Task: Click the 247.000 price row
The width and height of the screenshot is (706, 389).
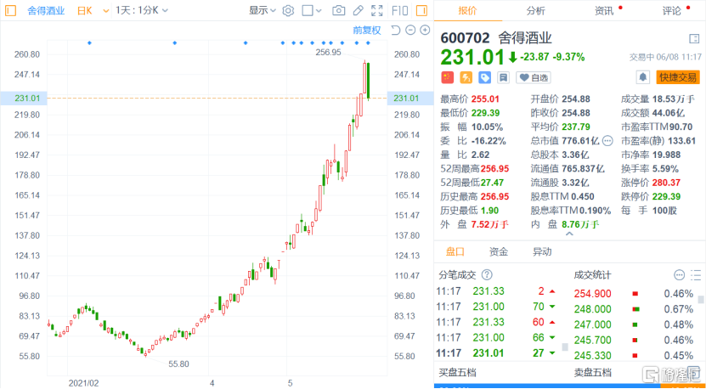Action: [634, 324]
